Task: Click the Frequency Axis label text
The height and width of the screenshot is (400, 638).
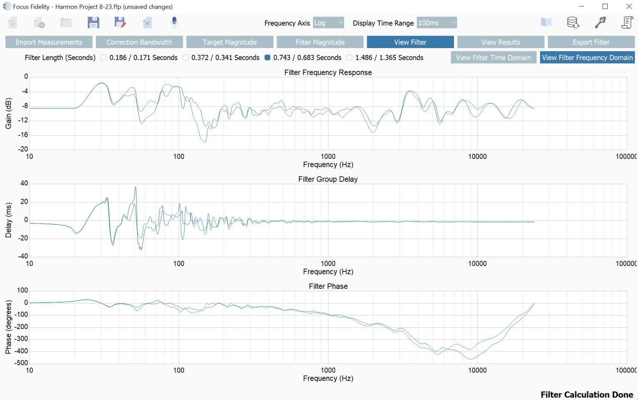Action: [287, 23]
